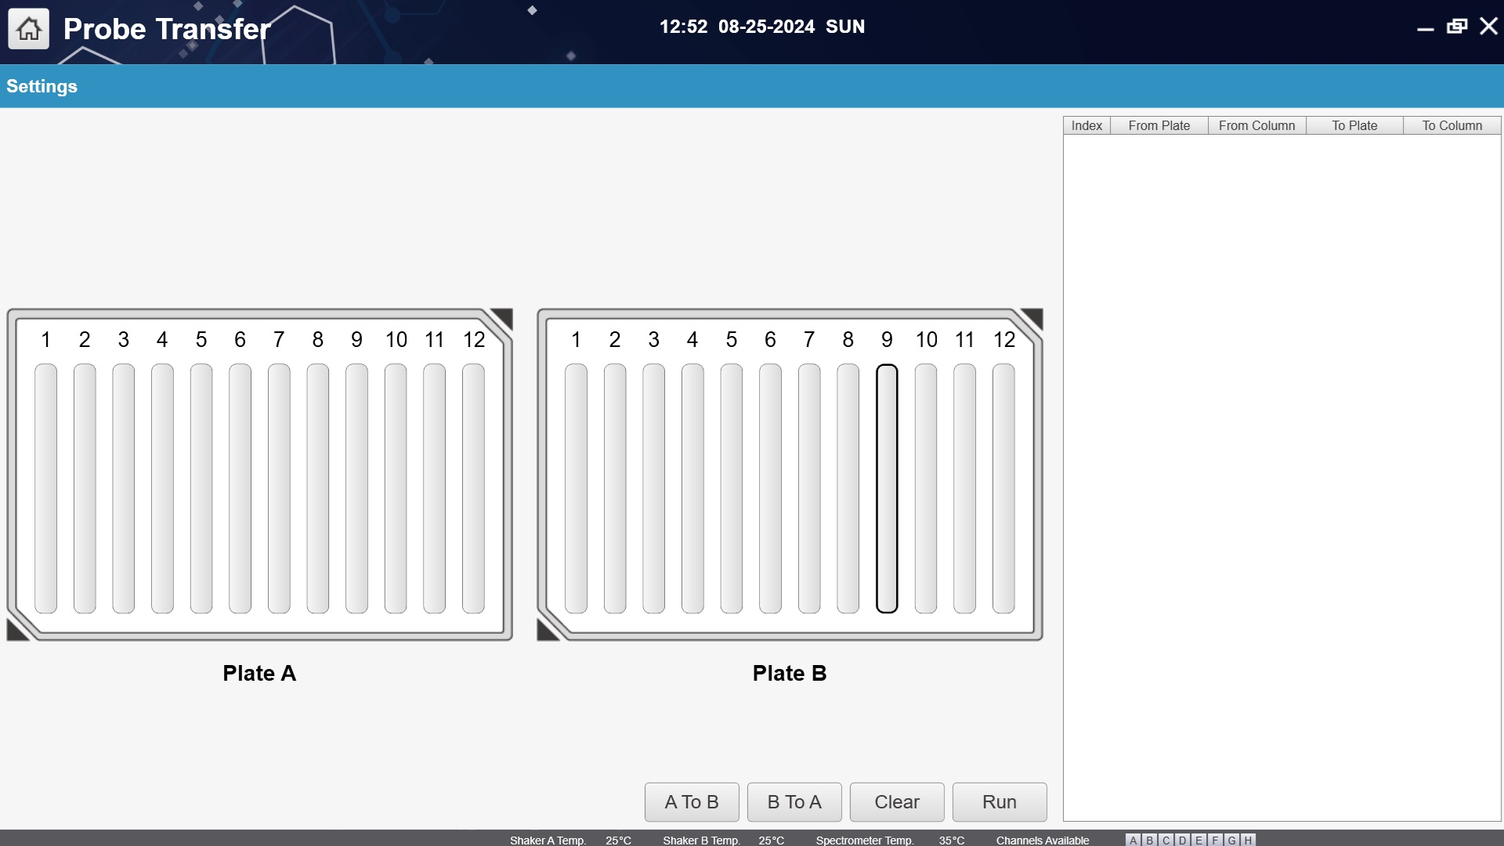The width and height of the screenshot is (1504, 846).
Task: Select column 6 on Plate A
Action: click(240, 488)
